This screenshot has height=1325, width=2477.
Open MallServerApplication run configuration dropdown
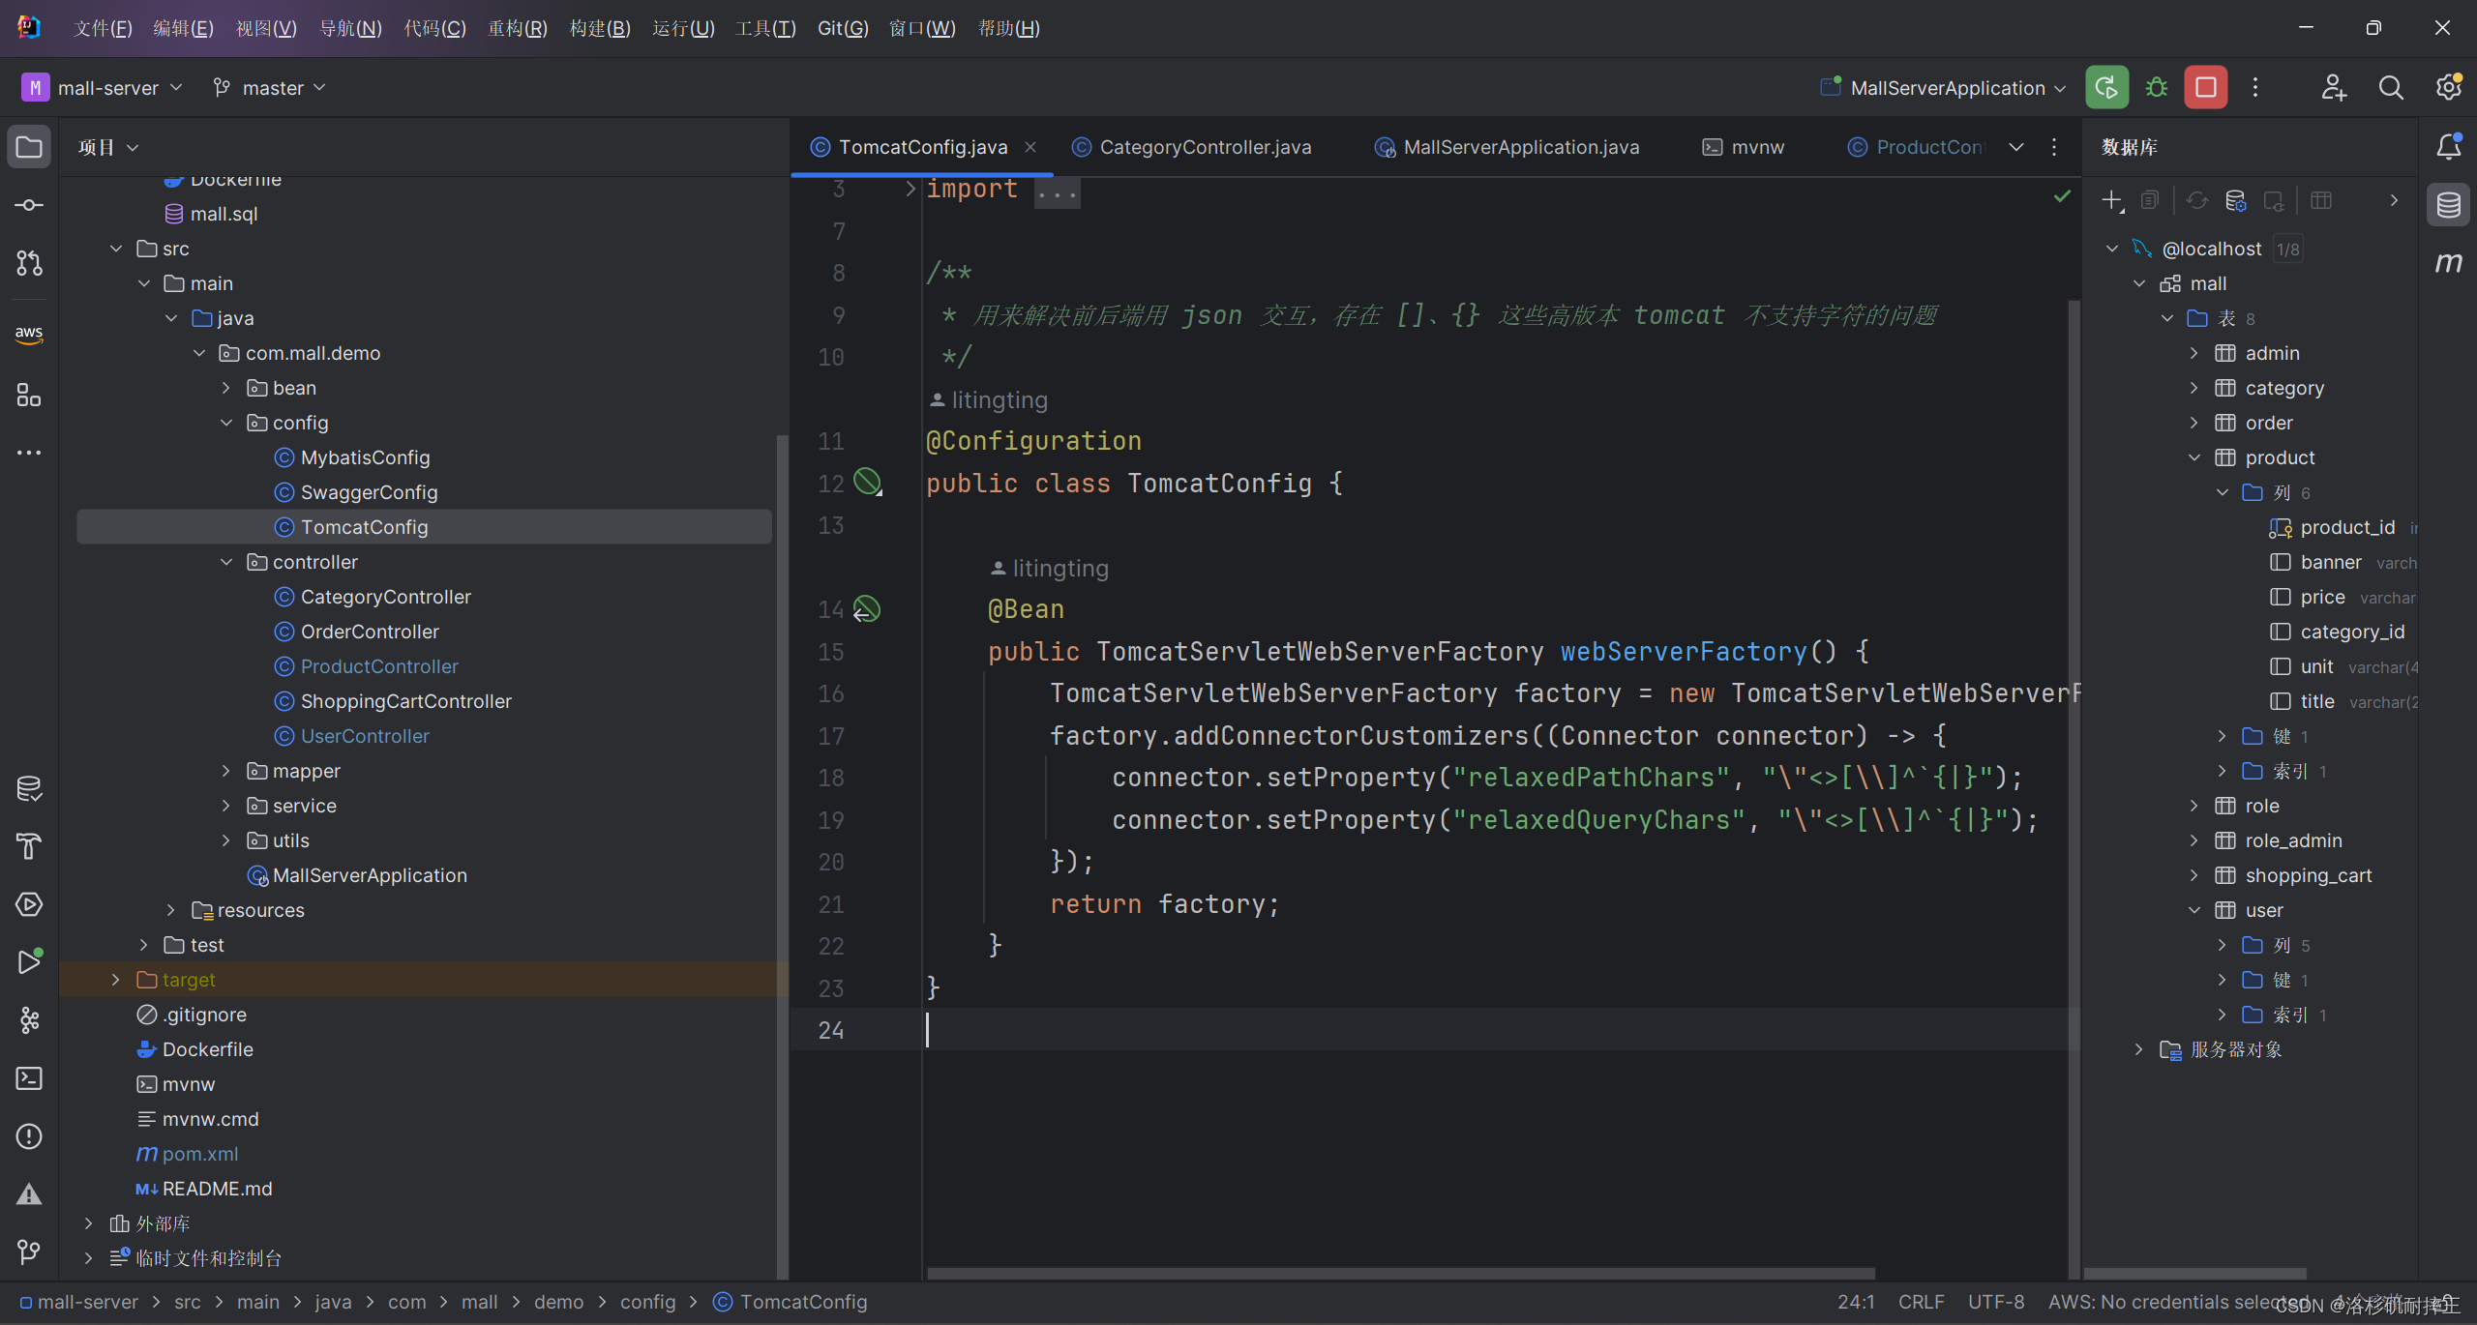click(x=1943, y=88)
